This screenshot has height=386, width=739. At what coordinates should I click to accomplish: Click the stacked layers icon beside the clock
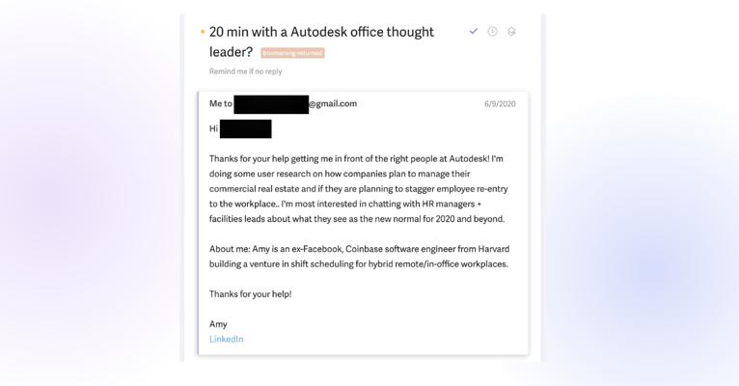(511, 32)
